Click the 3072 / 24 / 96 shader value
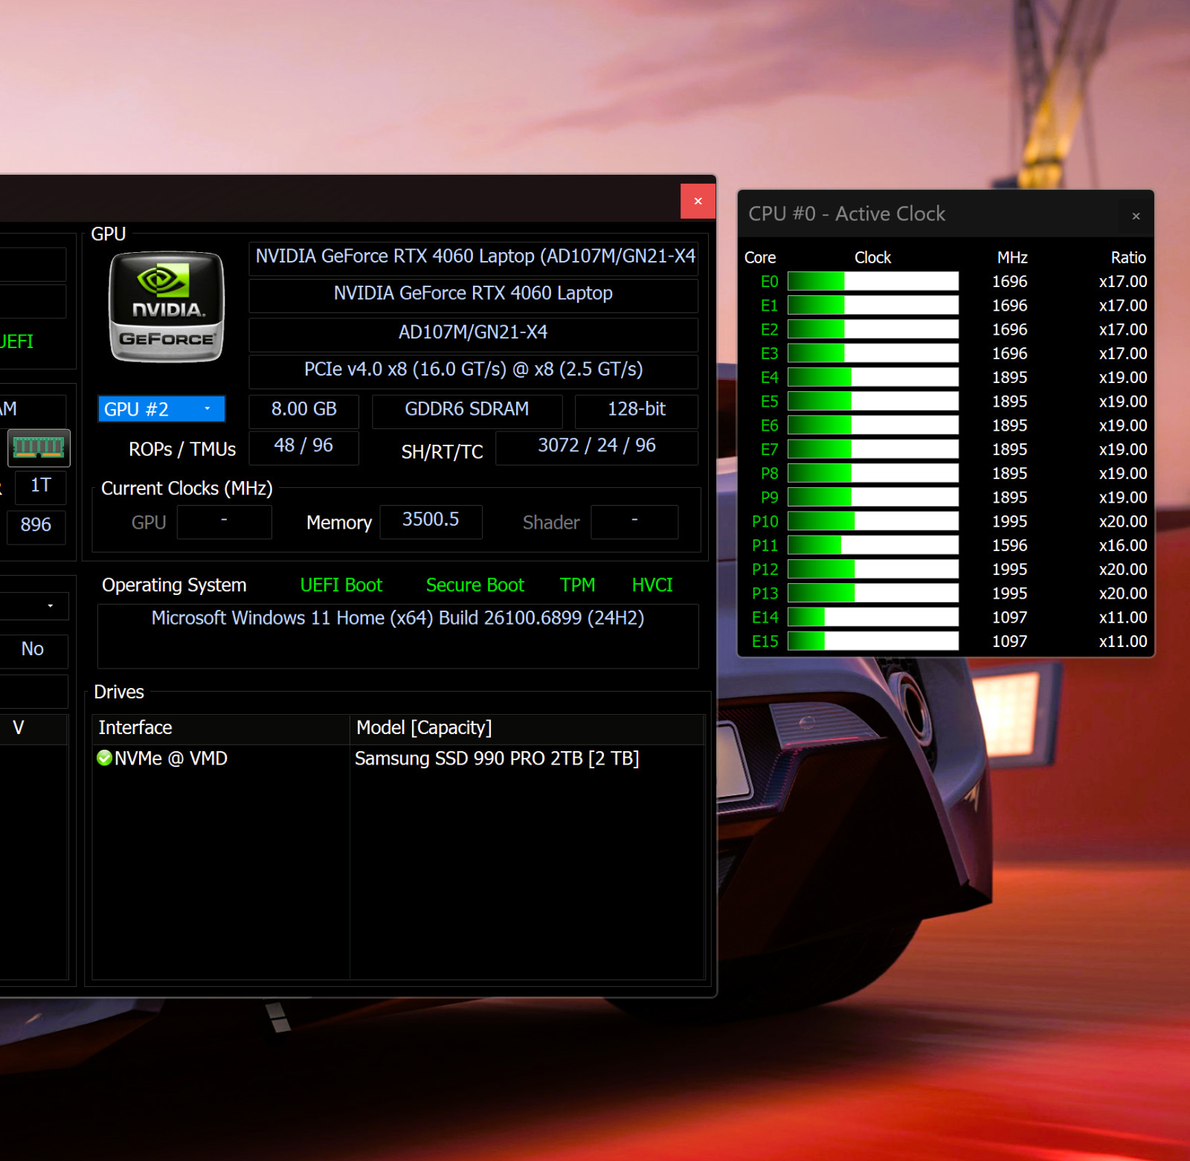The height and width of the screenshot is (1161, 1190). click(x=596, y=446)
